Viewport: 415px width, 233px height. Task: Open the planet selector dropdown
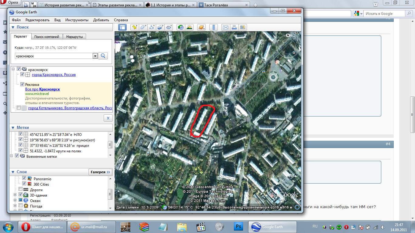[201, 27]
